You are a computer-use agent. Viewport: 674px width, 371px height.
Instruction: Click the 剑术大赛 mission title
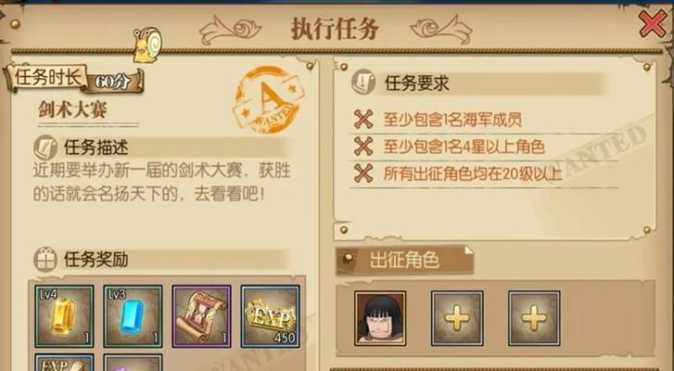click(72, 109)
